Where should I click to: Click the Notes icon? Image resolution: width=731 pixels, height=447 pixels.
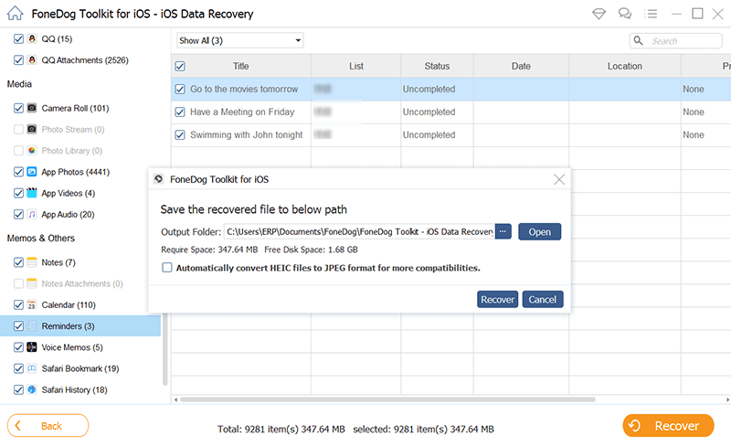(32, 262)
